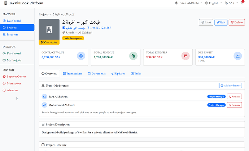Screen dimensions: 249x151
Task: Remove Mohammed Al-Harbi from moderators
Action: pos(235,105)
